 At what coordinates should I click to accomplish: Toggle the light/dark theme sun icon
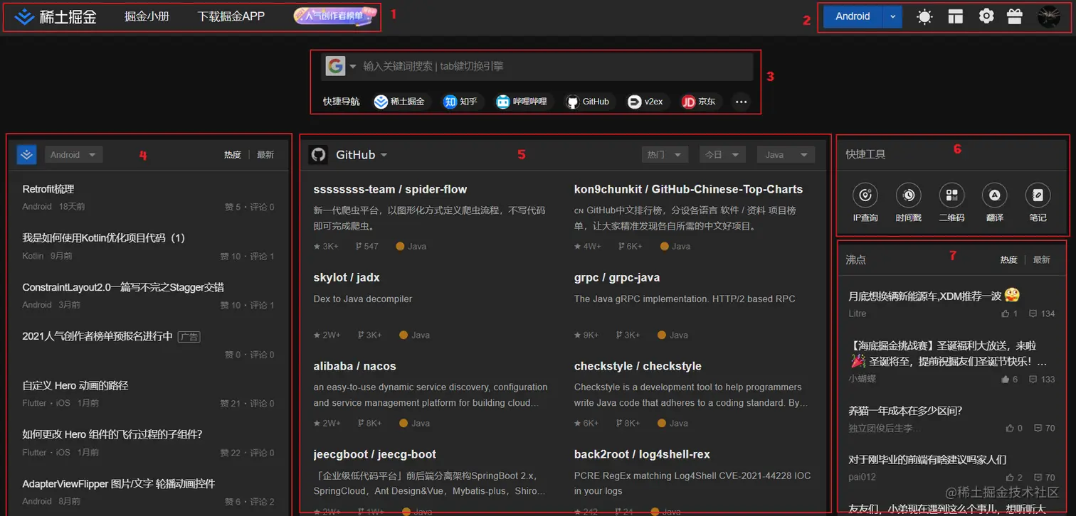(924, 16)
